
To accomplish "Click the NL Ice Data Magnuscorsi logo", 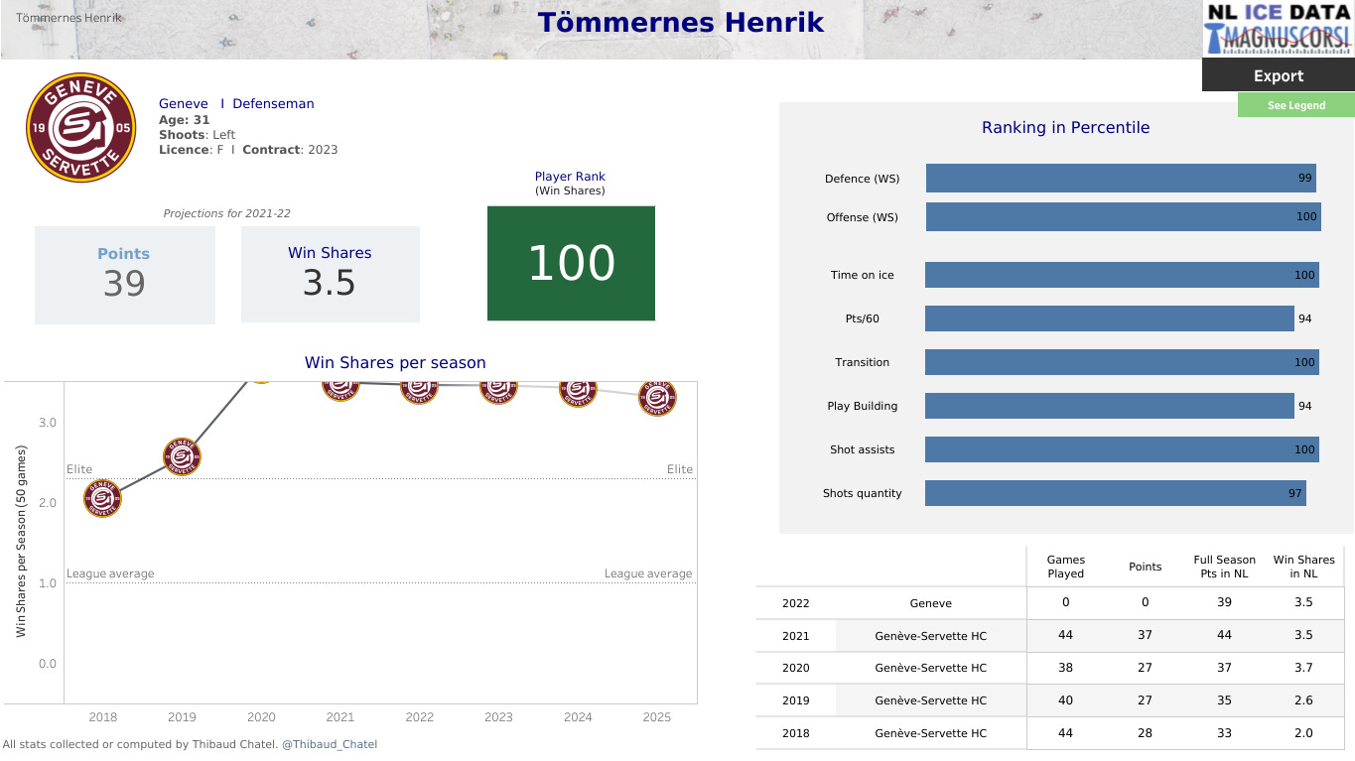I will (x=1278, y=29).
